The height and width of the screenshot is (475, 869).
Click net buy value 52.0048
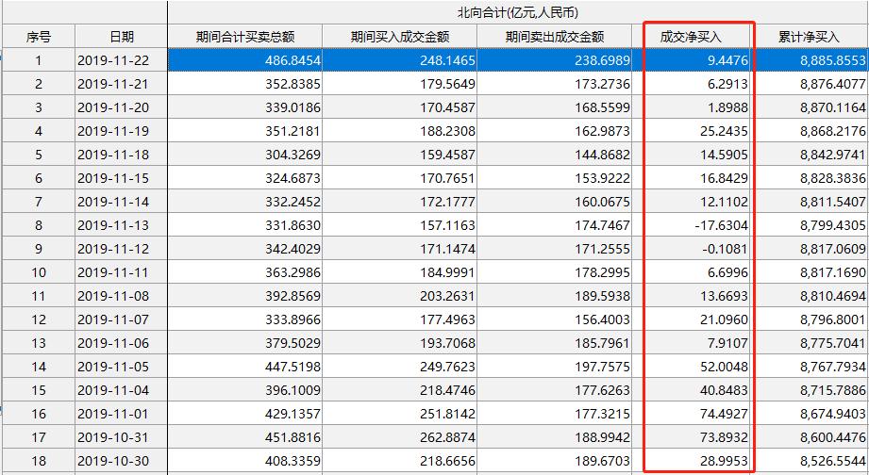pyautogui.click(x=691, y=366)
